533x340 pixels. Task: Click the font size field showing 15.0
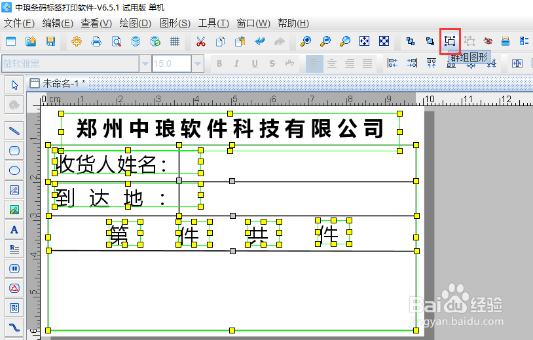pyautogui.click(x=172, y=64)
